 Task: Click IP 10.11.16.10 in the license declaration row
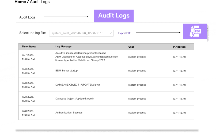(179, 57)
